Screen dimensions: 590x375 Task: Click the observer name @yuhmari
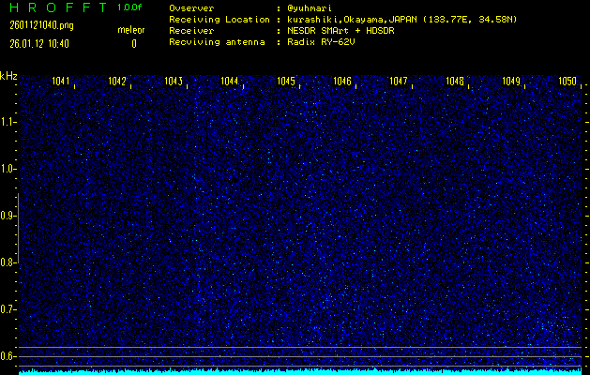[x=310, y=8]
